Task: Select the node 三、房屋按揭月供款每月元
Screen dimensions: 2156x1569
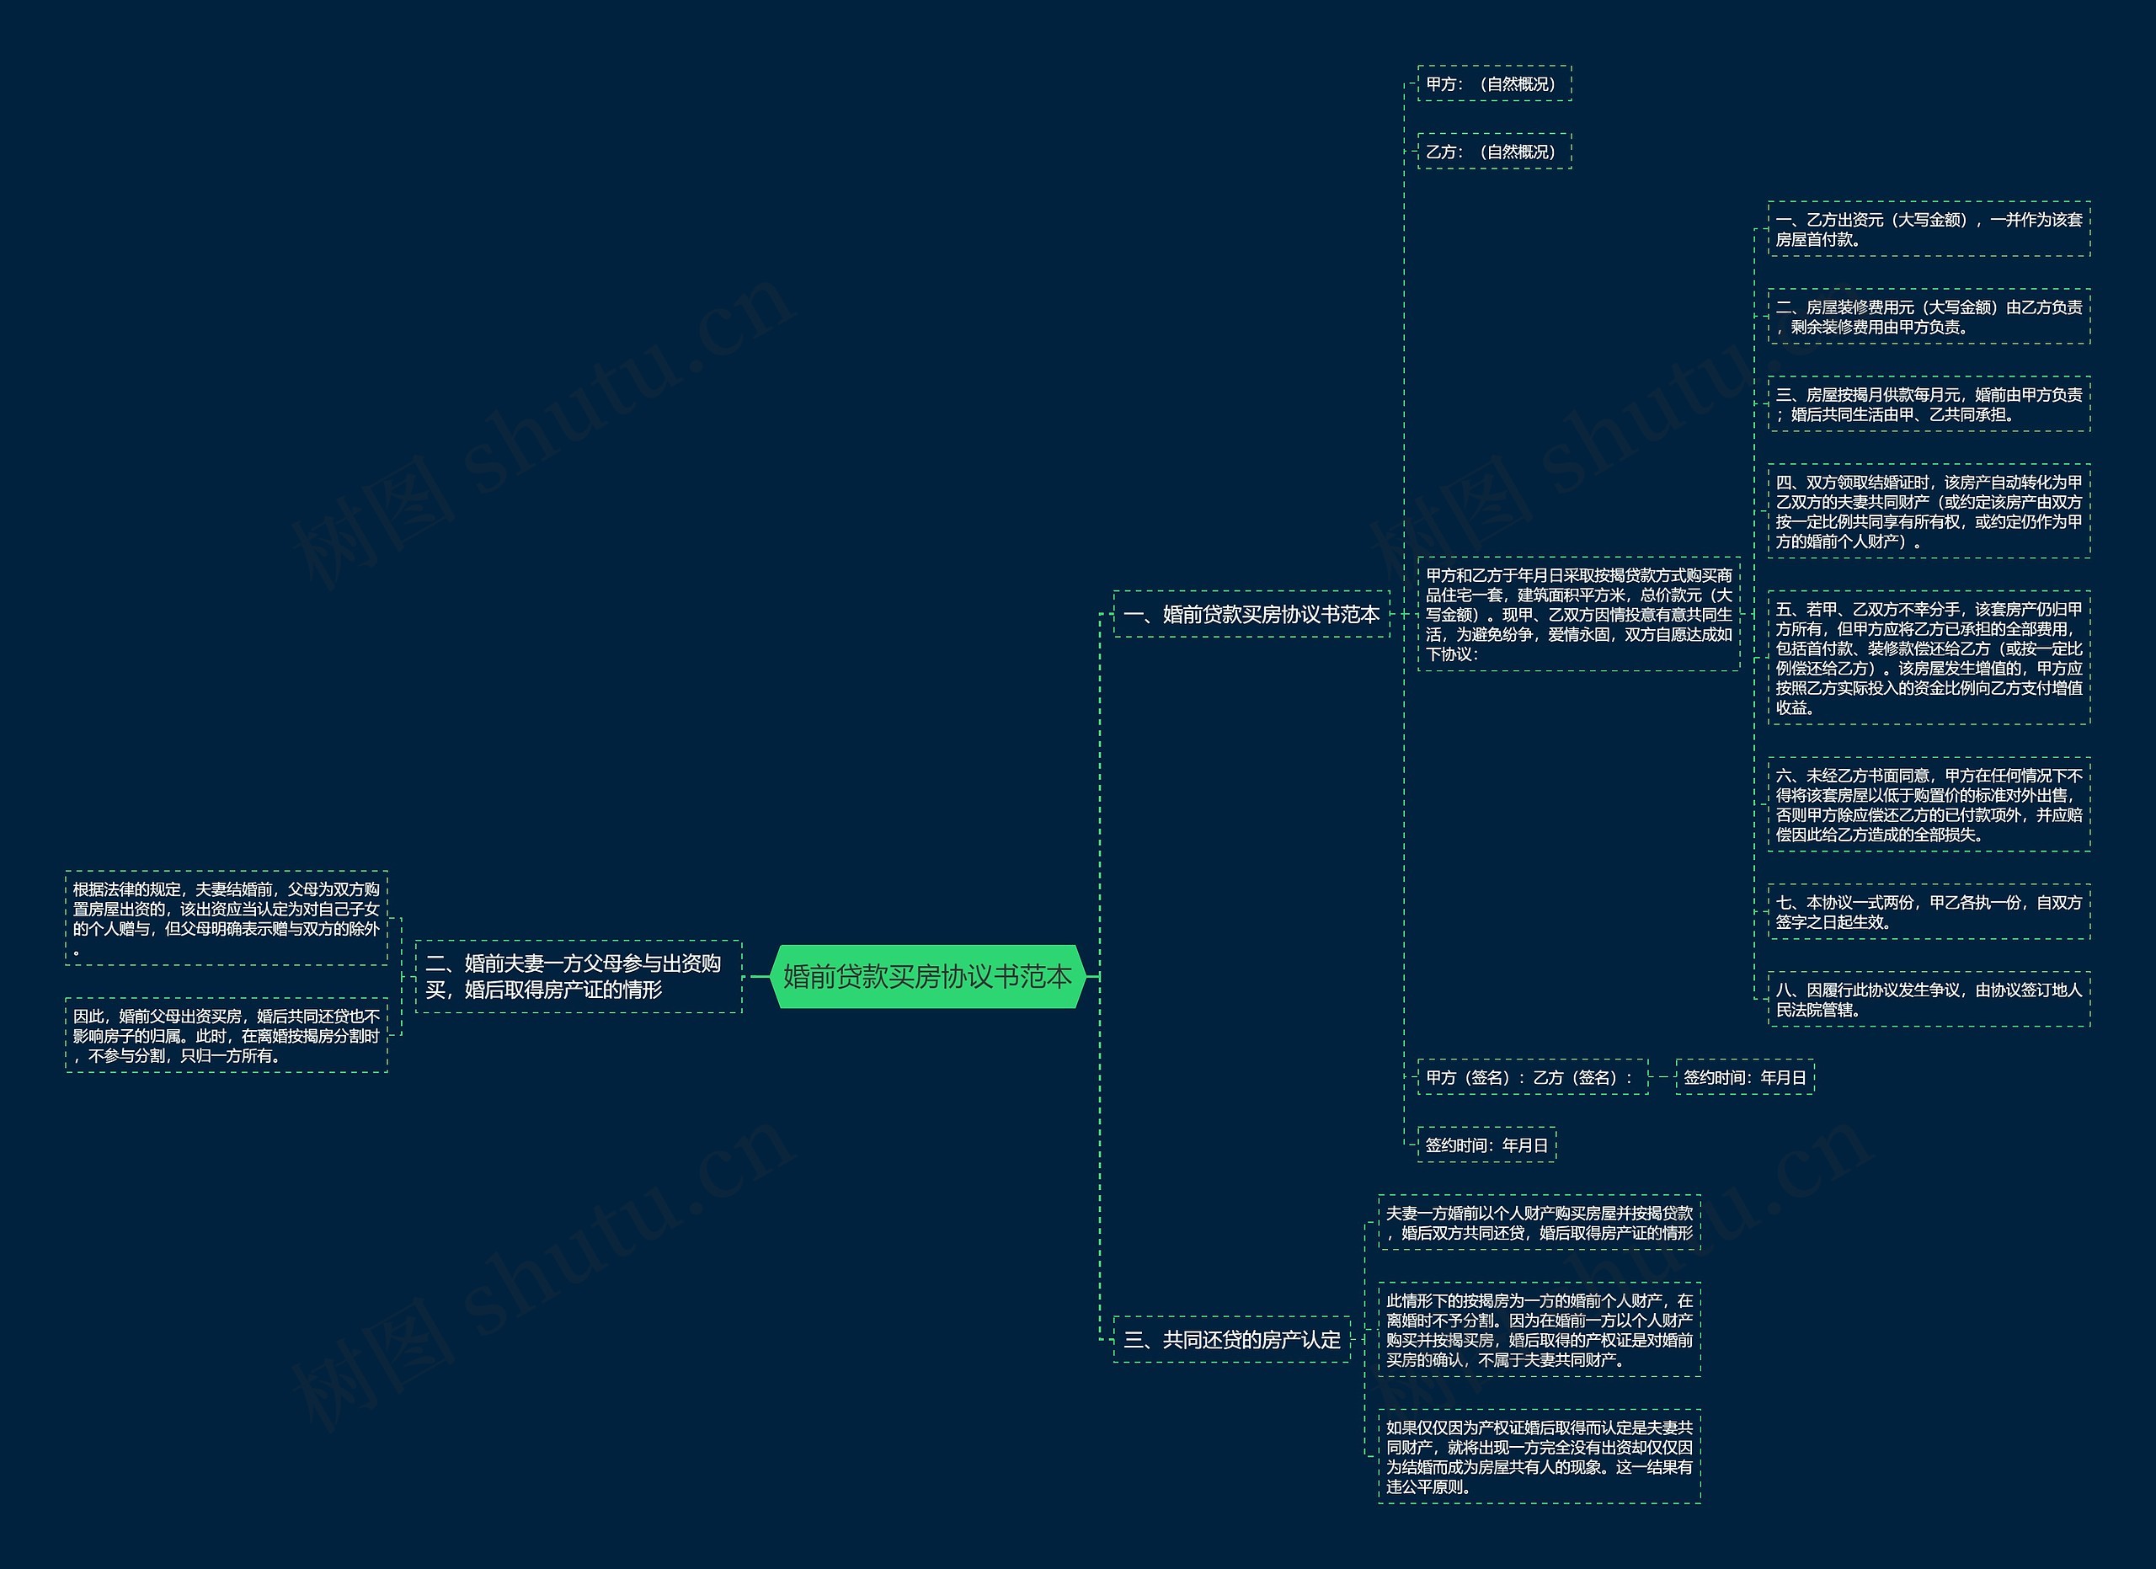Action: click(x=1929, y=404)
